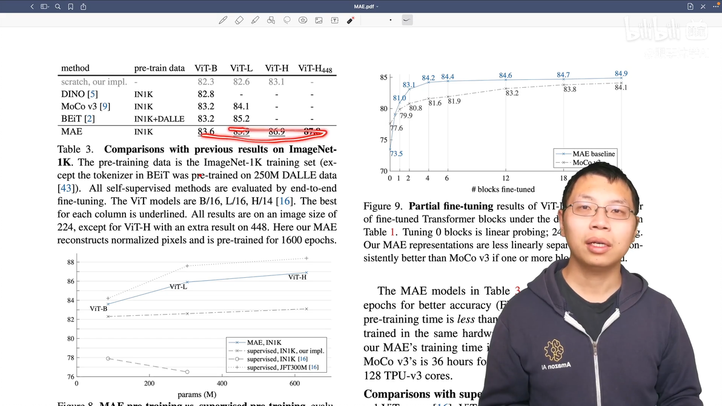The width and height of the screenshot is (722, 406).
Task: Select the Laser pointer tool
Action: pos(351,20)
